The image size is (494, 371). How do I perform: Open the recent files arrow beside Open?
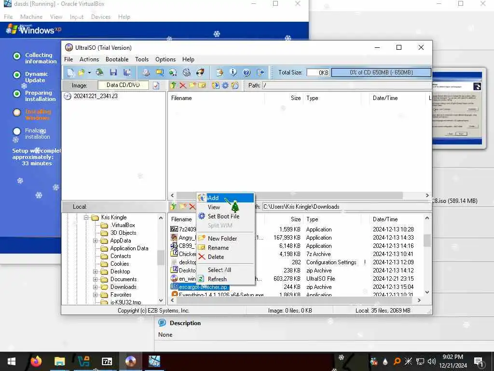pyautogui.click(x=89, y=72)
